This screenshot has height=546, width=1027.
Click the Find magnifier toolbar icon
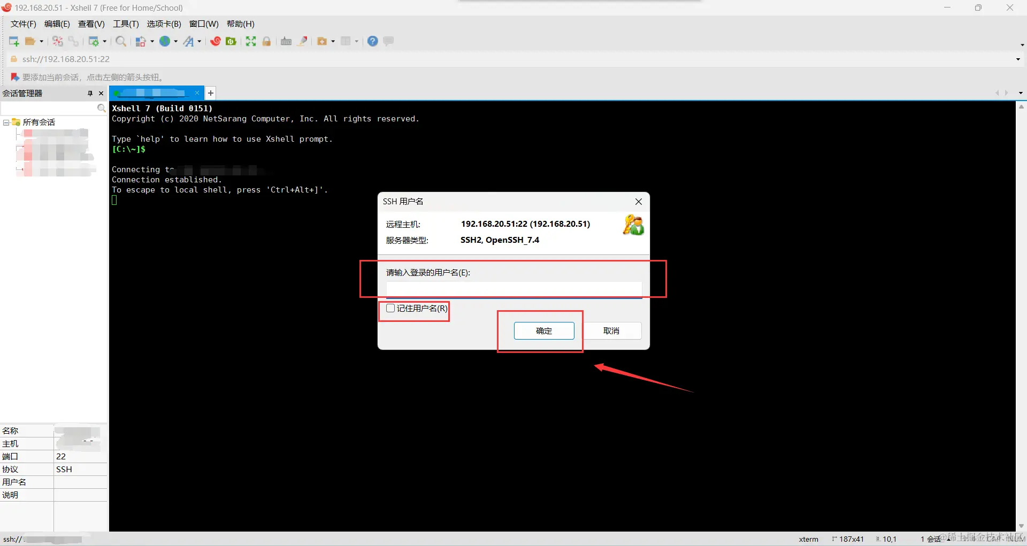[121, 41]
